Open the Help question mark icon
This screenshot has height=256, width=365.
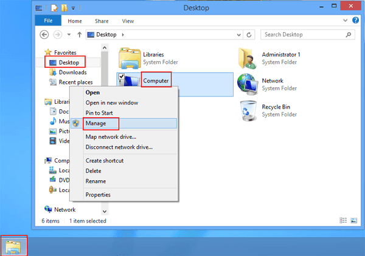point(355,20)
